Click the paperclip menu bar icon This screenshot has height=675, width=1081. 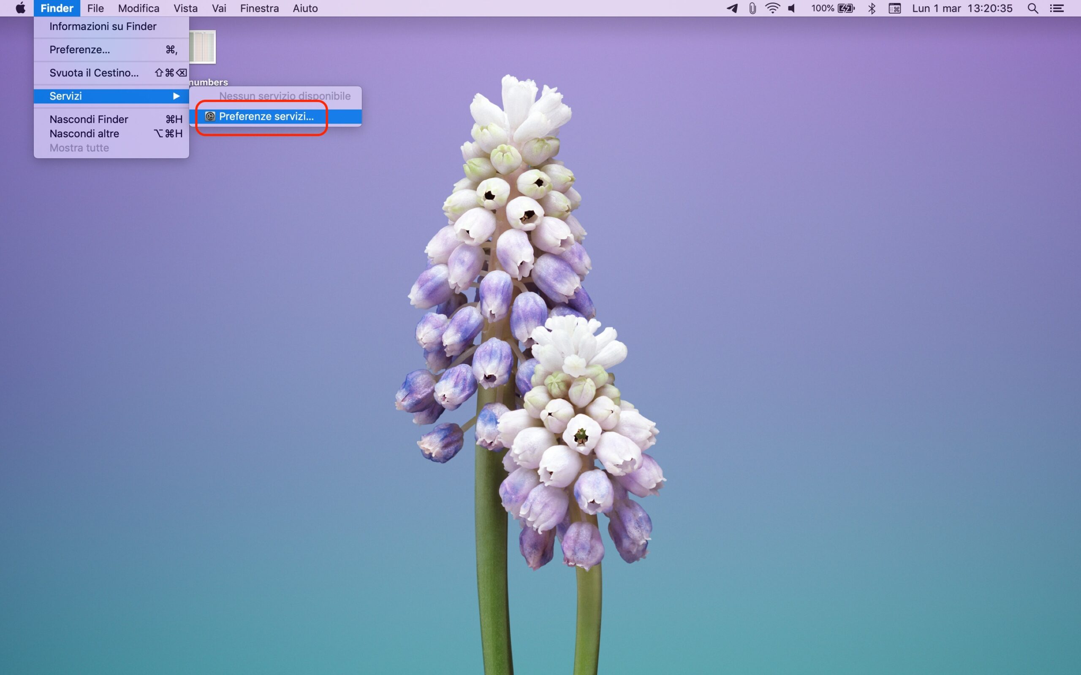coord(752,8)
